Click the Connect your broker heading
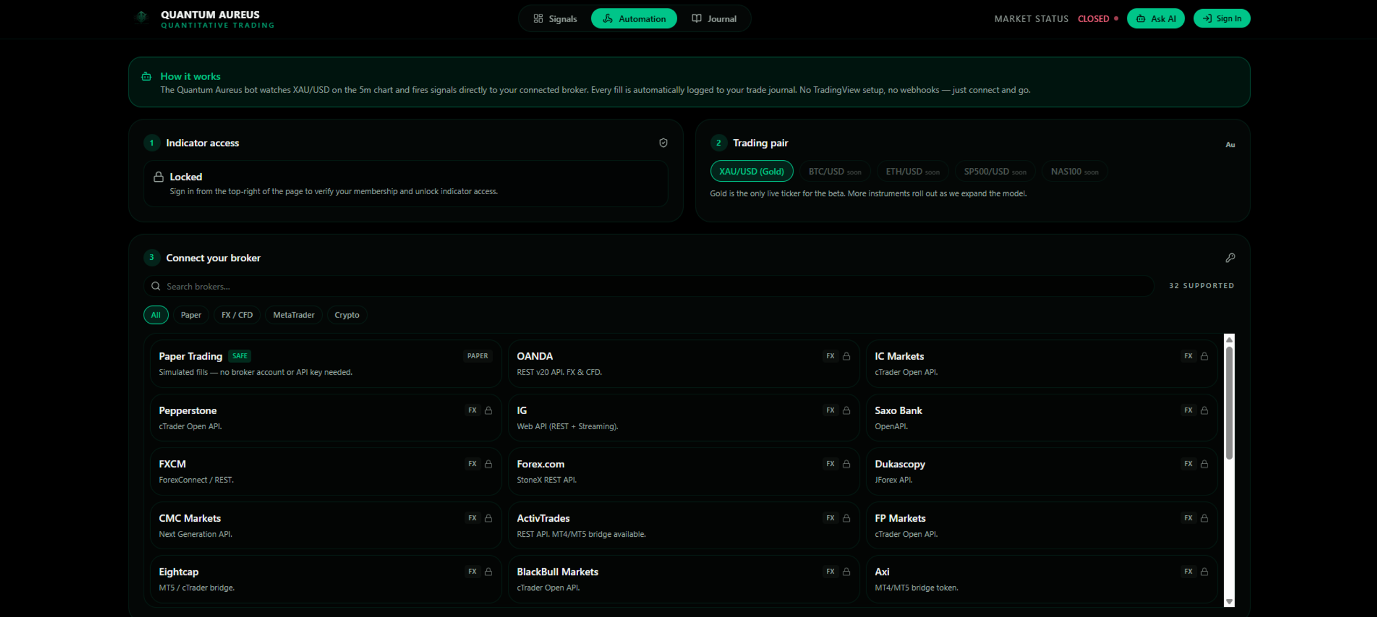Viewport: 1377px width, 617px height. tap(213, 258)
